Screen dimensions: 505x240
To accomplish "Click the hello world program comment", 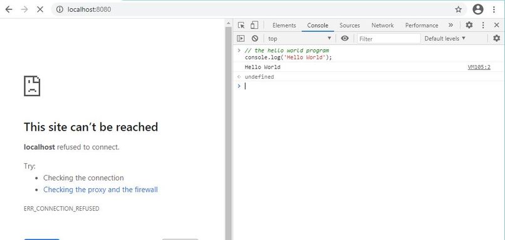I will point(287,51).
